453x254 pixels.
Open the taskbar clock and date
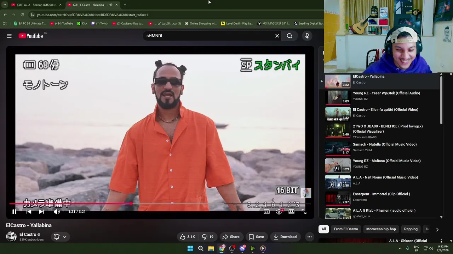coord(444,248)
